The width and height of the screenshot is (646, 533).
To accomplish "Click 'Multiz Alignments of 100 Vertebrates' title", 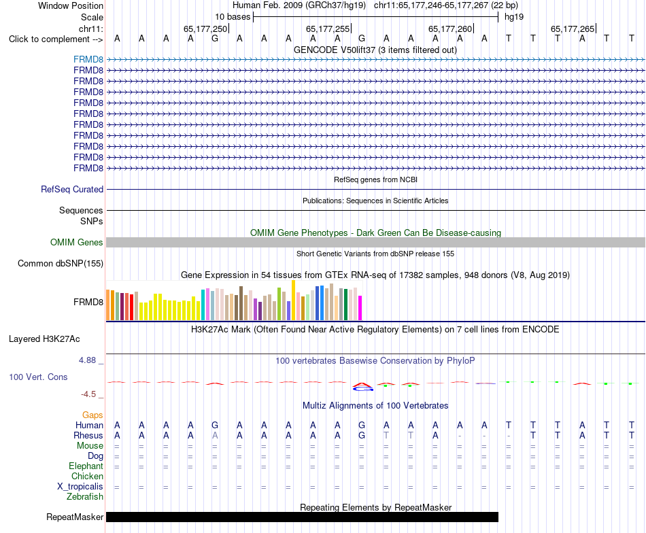I will (x=375, y=405).
